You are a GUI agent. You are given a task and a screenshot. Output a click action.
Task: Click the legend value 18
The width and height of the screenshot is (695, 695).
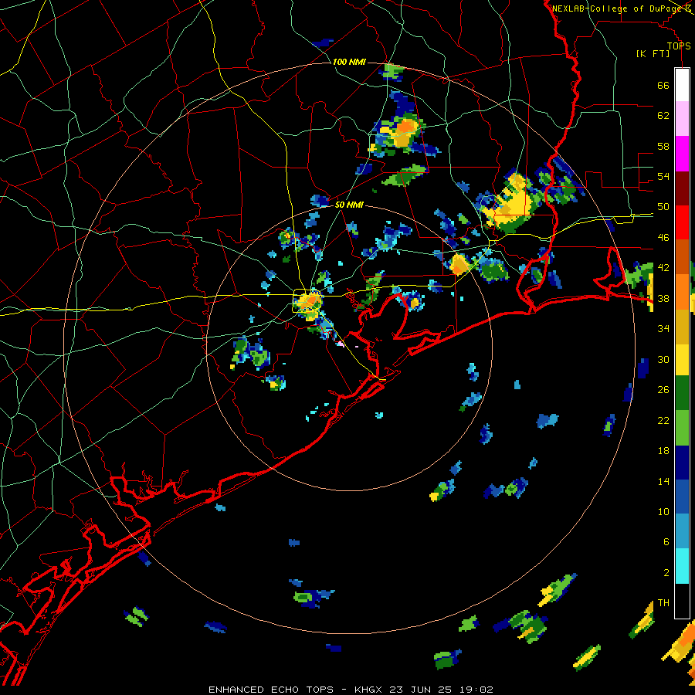(663, 451)
